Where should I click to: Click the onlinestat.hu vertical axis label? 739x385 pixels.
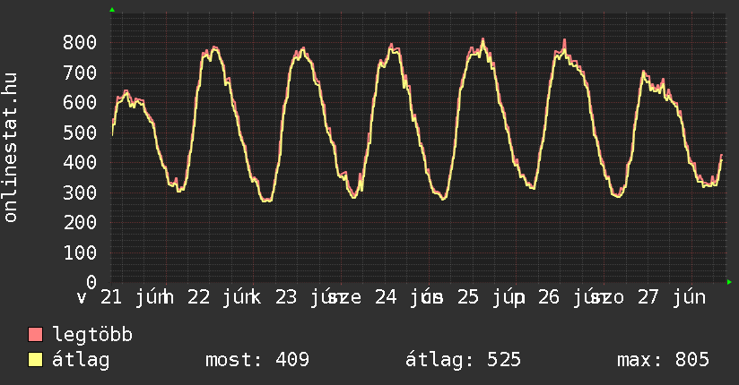10,147
